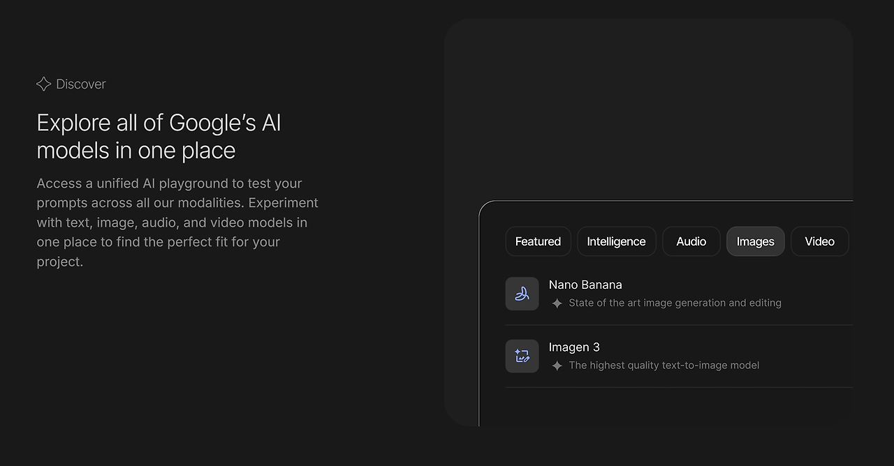Click the Discover sparkle icon
Screen dimensions: 894x466
point(44,84)
